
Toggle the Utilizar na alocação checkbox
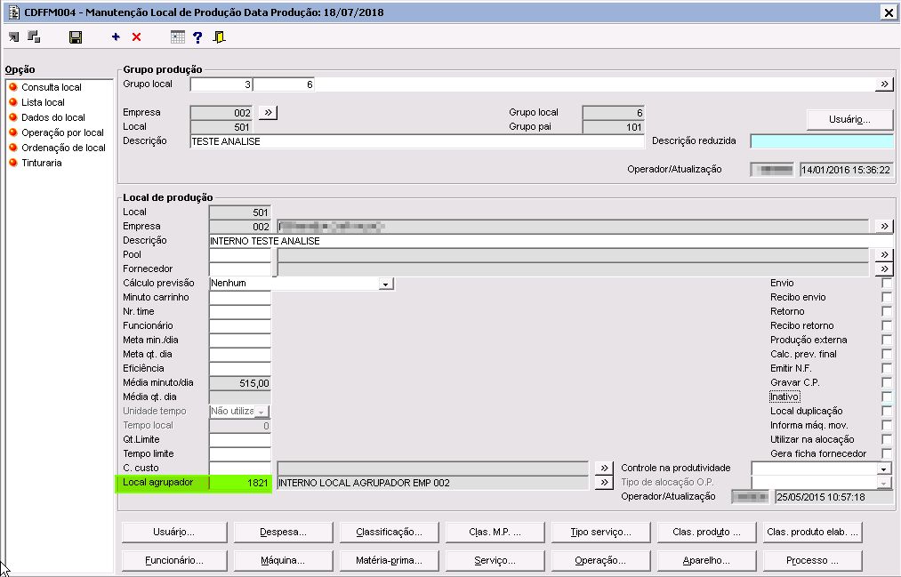[887, 439]
